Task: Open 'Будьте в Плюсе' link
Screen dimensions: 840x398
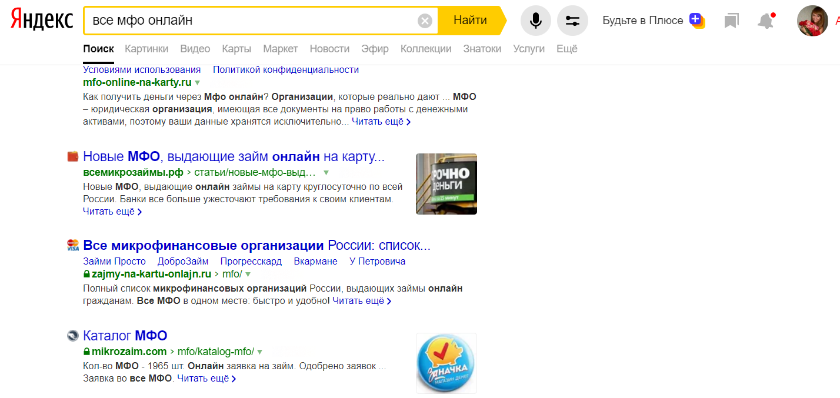Action: coord(643,21)
